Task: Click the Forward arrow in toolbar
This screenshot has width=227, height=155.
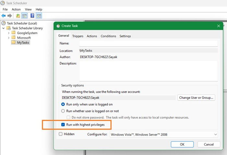Action: point(10,16)
